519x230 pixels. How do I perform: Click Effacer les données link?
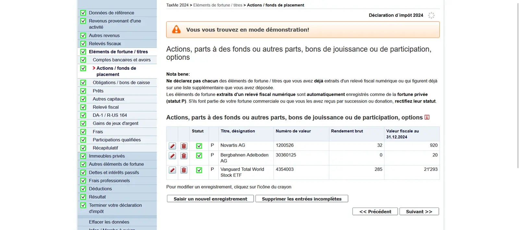point(109,222)
